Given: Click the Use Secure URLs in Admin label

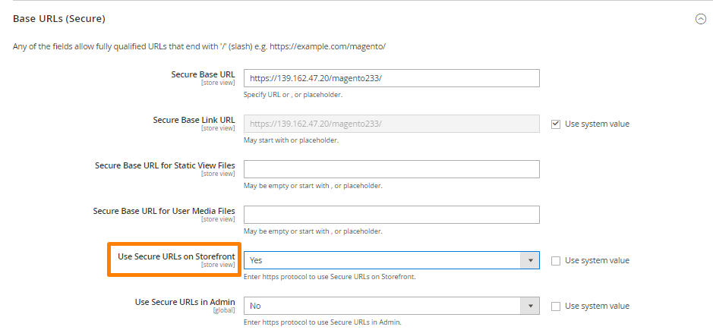Looking at the screenshot, I should tap(185, 302).
